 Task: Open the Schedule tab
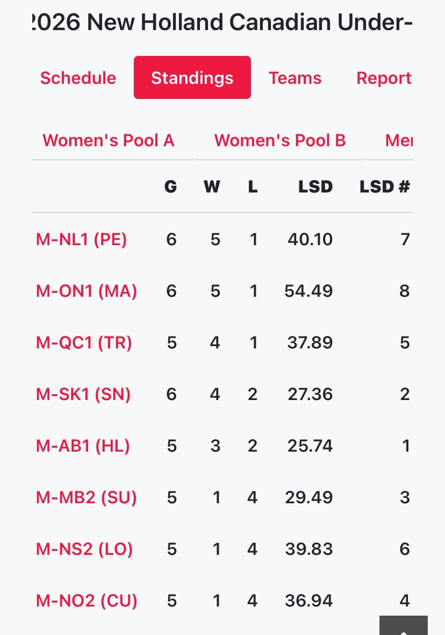[x=78, y=78]
